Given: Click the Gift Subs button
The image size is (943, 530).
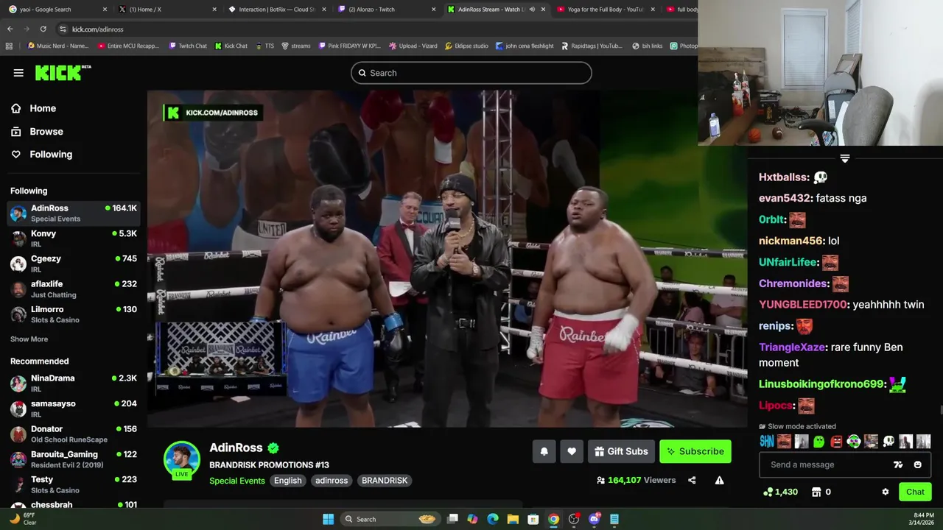Looking at the screenshot, I should tap(622, 451).
